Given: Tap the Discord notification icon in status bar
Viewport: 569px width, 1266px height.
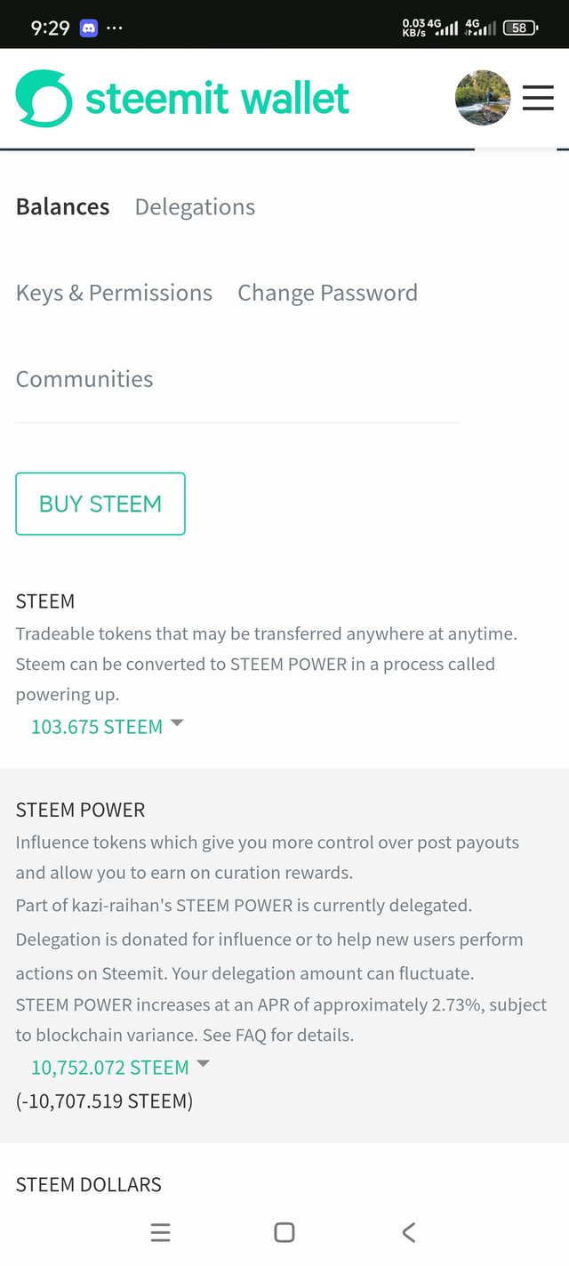Looking at the screenshot, I should pos(88,28).
